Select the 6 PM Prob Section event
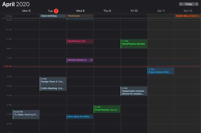 click(107, 109)
